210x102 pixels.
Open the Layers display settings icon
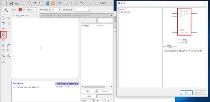3,23
